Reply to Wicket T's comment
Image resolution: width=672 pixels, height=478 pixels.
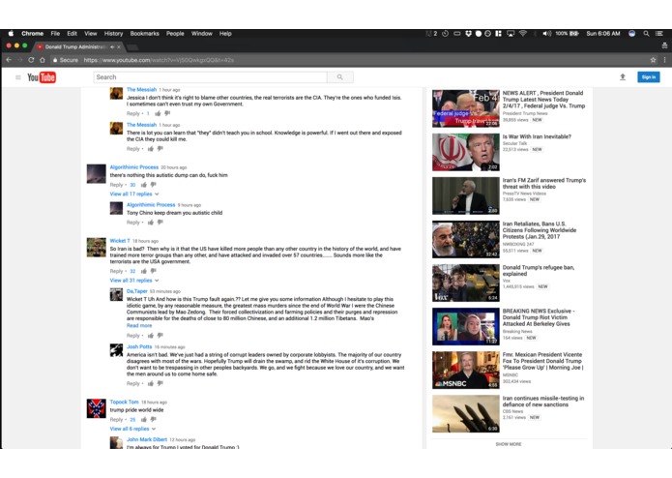tap(116, 271)
